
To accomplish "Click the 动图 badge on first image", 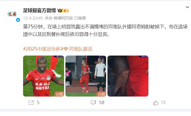I will coord(59,94).
